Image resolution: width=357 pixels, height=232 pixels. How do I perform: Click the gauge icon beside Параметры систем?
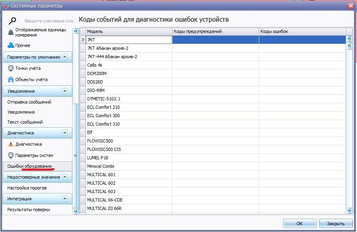tap(10, 155)
